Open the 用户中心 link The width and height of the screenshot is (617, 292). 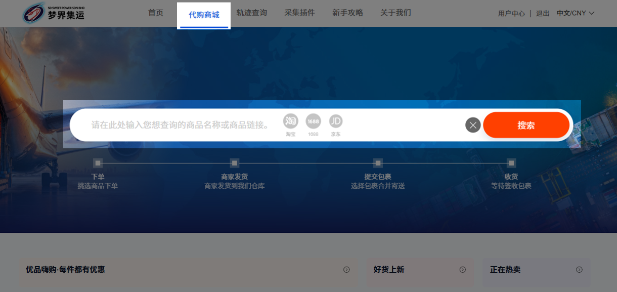511,14
